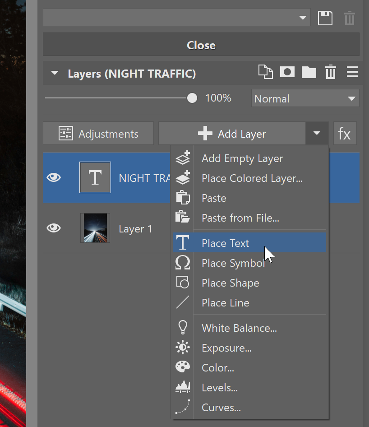The image size is (369, 427).
Task: Select Place Text from the menu
Action: pos(226,243)
